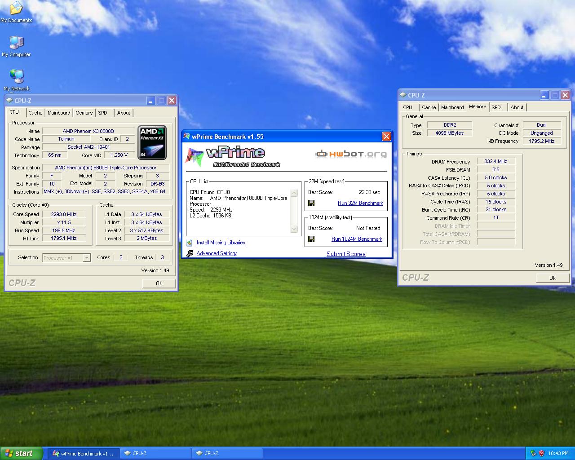
Task: Click the CAS# Latency 5.0 clocks value
Action: pyautogui.click(x=496, y=177)
